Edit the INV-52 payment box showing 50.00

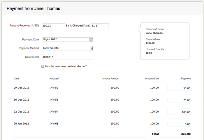(x=179, y=88)
